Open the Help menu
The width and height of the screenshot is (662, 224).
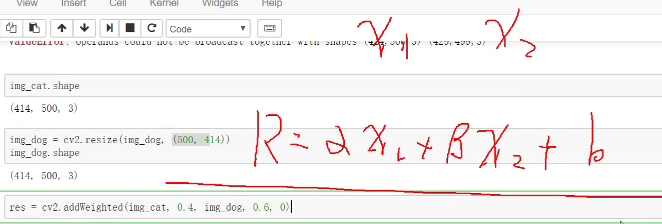coord(272,4)
